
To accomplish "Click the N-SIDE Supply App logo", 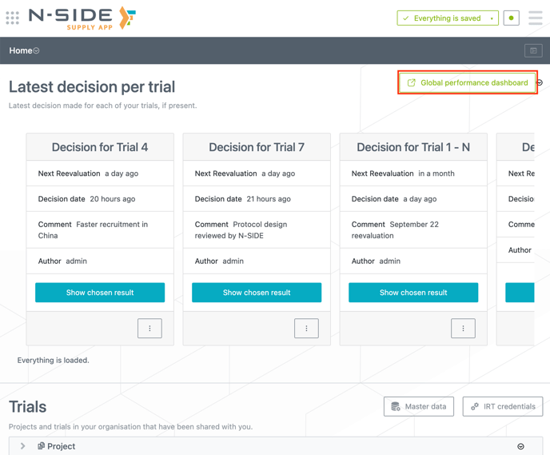I will 82,18.
